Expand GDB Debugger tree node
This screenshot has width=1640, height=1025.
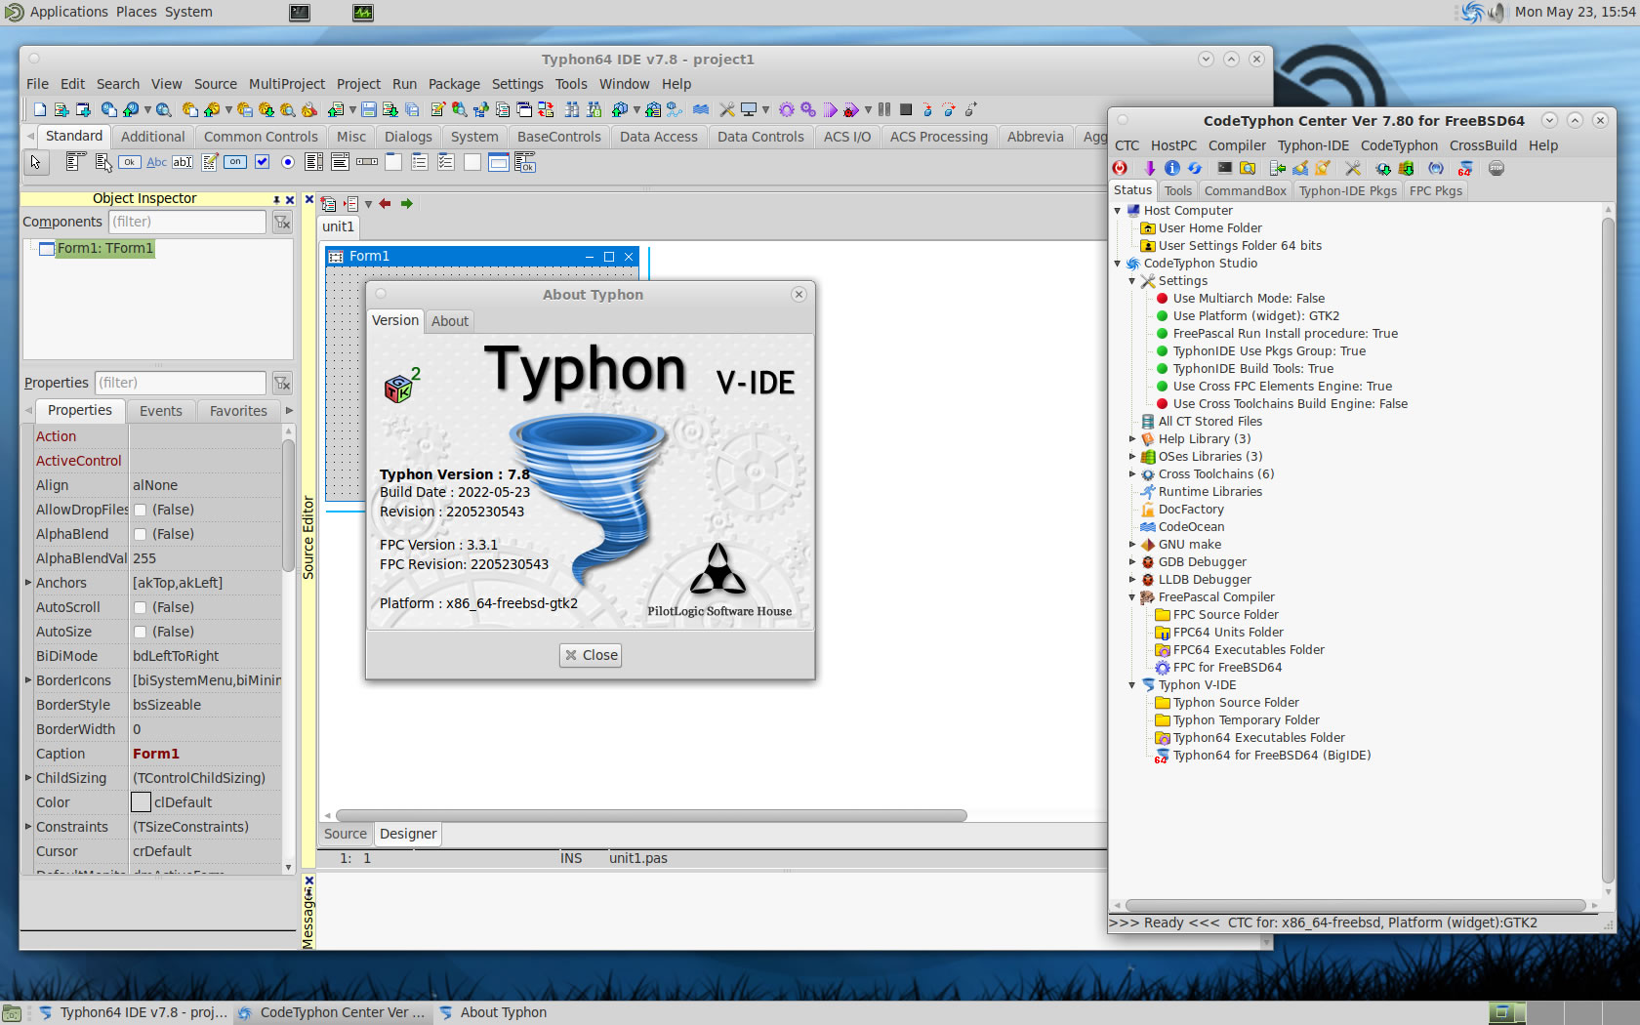(x=1132, y=562)
